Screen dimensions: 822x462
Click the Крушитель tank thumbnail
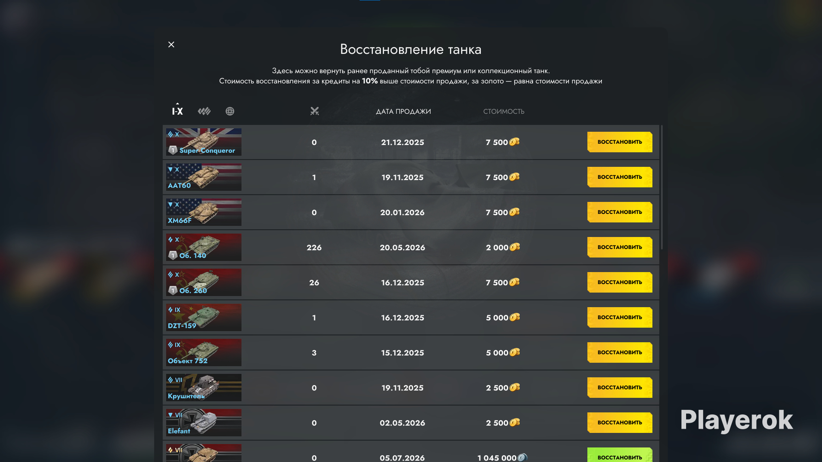204,388
